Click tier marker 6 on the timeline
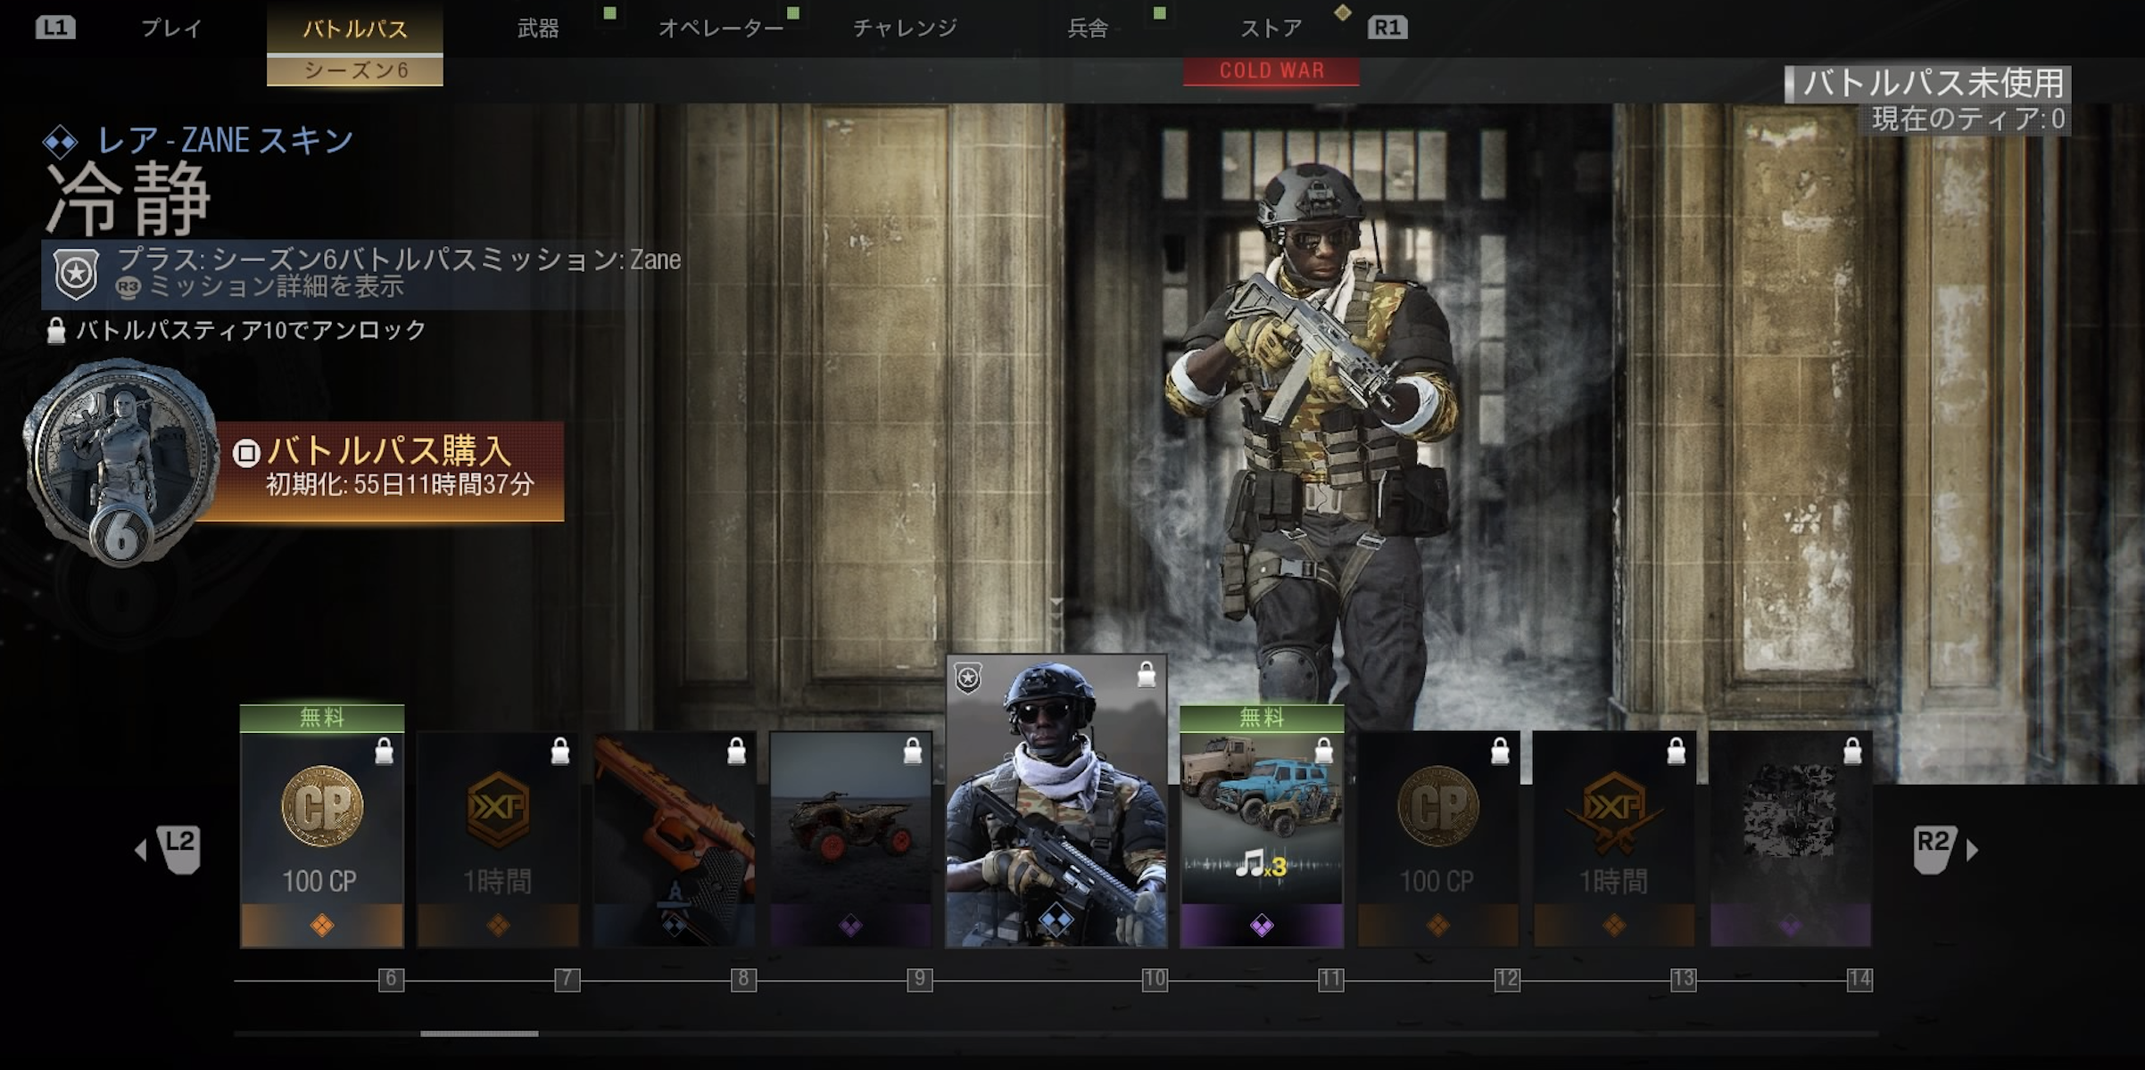 391,979
